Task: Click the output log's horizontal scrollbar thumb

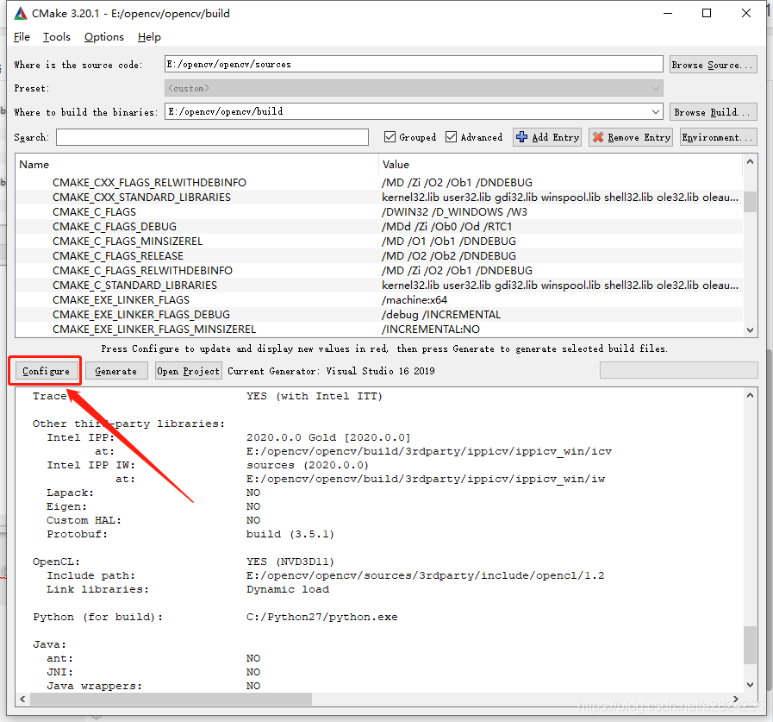Action: coord(171,699)
